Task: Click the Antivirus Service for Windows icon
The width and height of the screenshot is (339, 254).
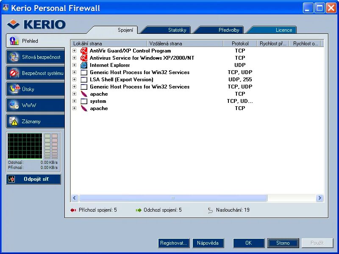Action: 83,58
